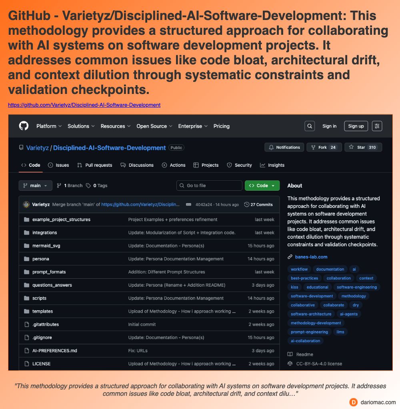Viewport: 400px width, 409px height.
Task: Click the tag icon beside 0 Tags
Action: click(x=88, y=186)
